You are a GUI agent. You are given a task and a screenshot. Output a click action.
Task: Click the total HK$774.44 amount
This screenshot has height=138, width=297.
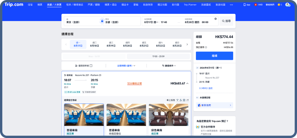pos(224,37)
